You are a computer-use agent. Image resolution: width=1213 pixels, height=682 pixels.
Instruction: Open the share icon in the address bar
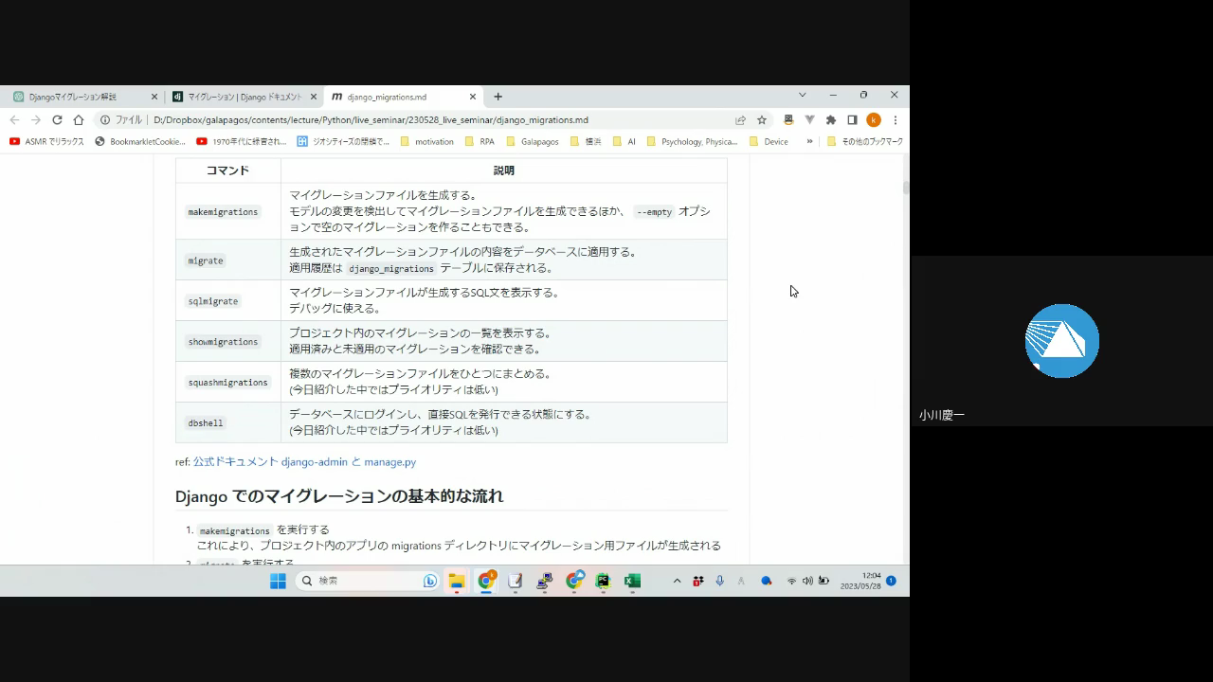pyautogui.click(x=740, y=120)
